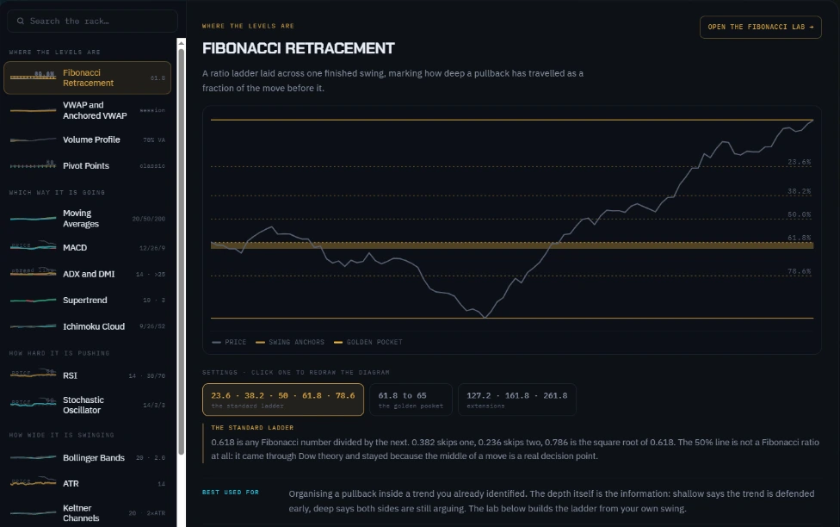Open Pivot Points indicator entry
Viewport: 840px width, 527px height.
coord(87,165)
